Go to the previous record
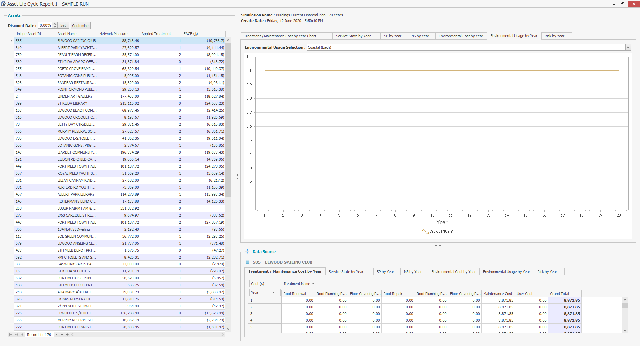The width and height of the screenshot is (640, 346). tap(22, 335)
